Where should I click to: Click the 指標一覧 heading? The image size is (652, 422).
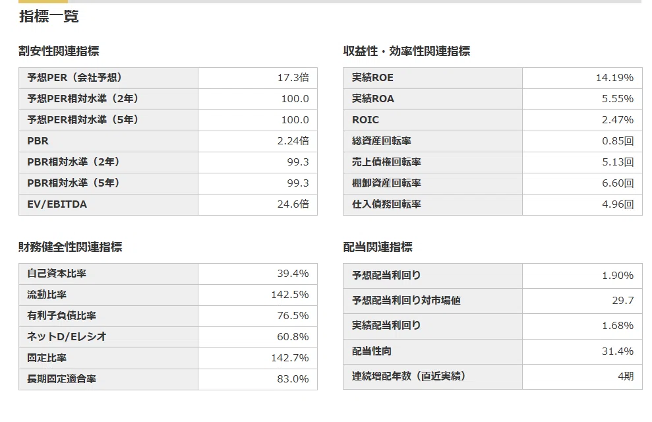pos(49,16)
